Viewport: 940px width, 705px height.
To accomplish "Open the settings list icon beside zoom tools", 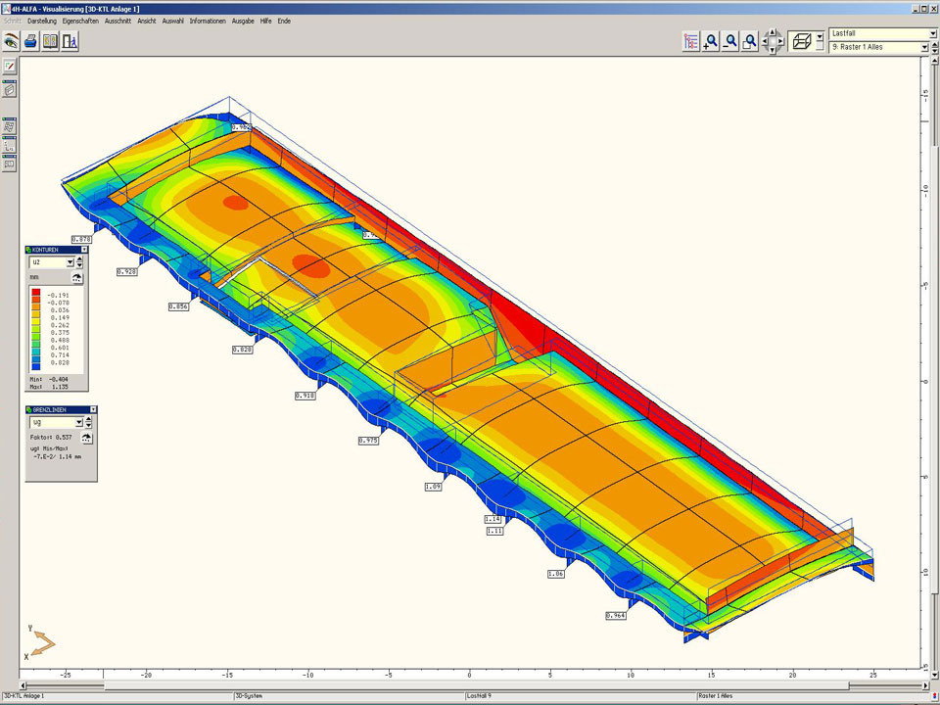I will (x=691, y=41).
